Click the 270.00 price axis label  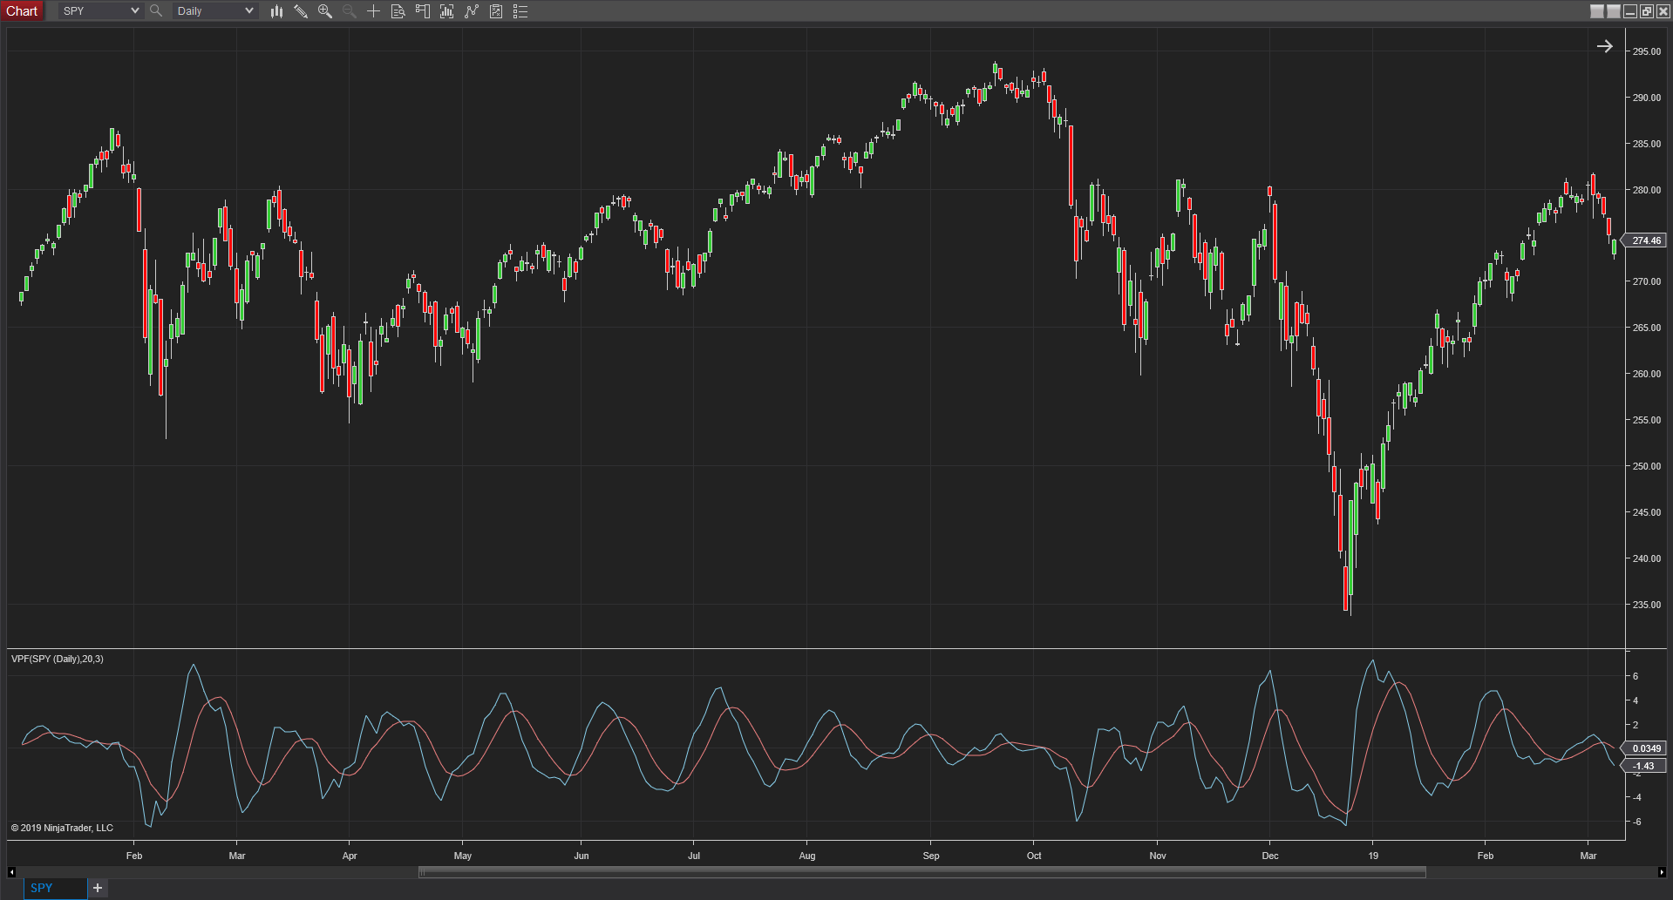pos(1647,281)
